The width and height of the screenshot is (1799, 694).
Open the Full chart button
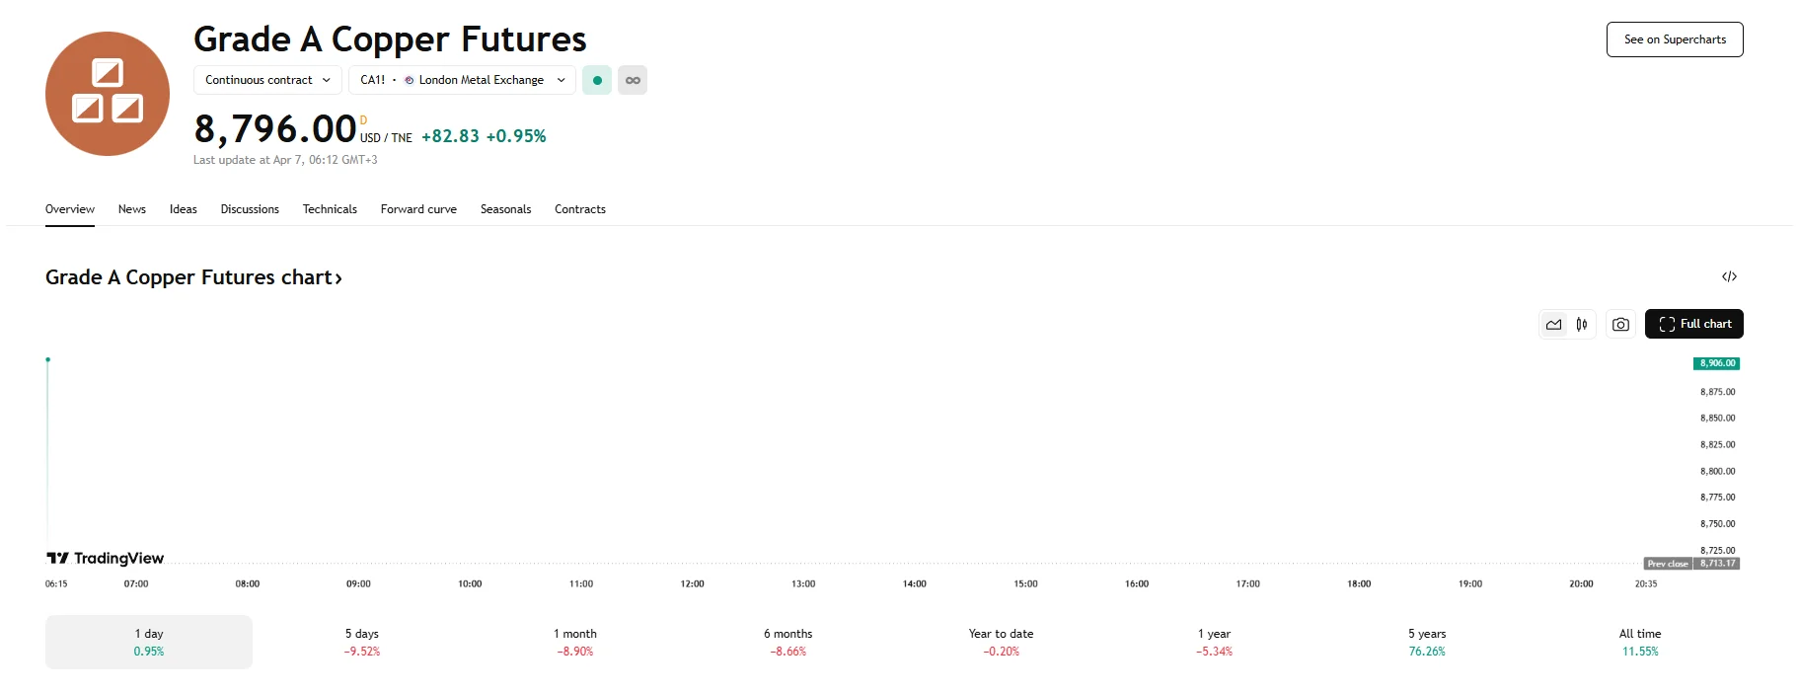tap(1693, 324)
